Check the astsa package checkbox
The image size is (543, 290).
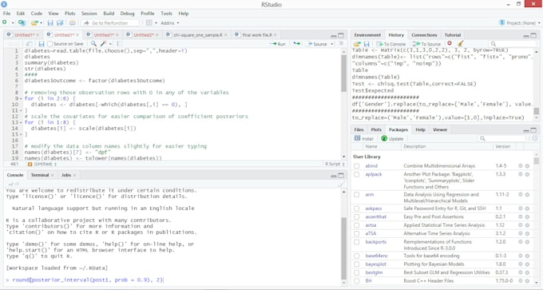[356, 225]
